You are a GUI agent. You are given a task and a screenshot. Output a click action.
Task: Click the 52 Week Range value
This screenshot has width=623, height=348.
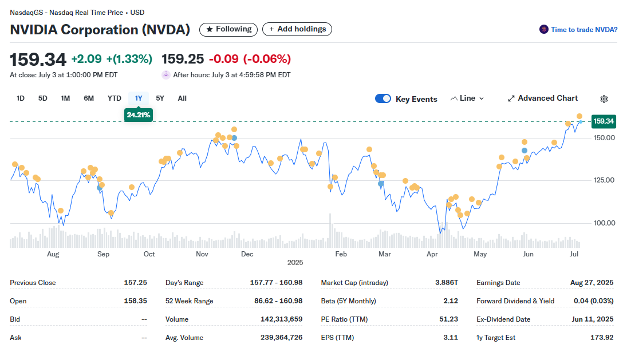[278, 300]
